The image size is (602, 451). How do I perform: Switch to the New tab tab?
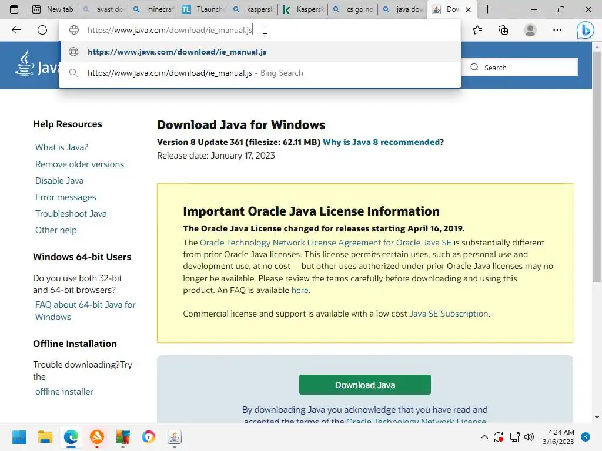(53, 9)
